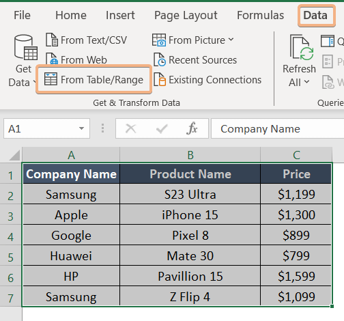Switch to the Home tab
This screenshot has width=344, height=321.
pos(71,15)
